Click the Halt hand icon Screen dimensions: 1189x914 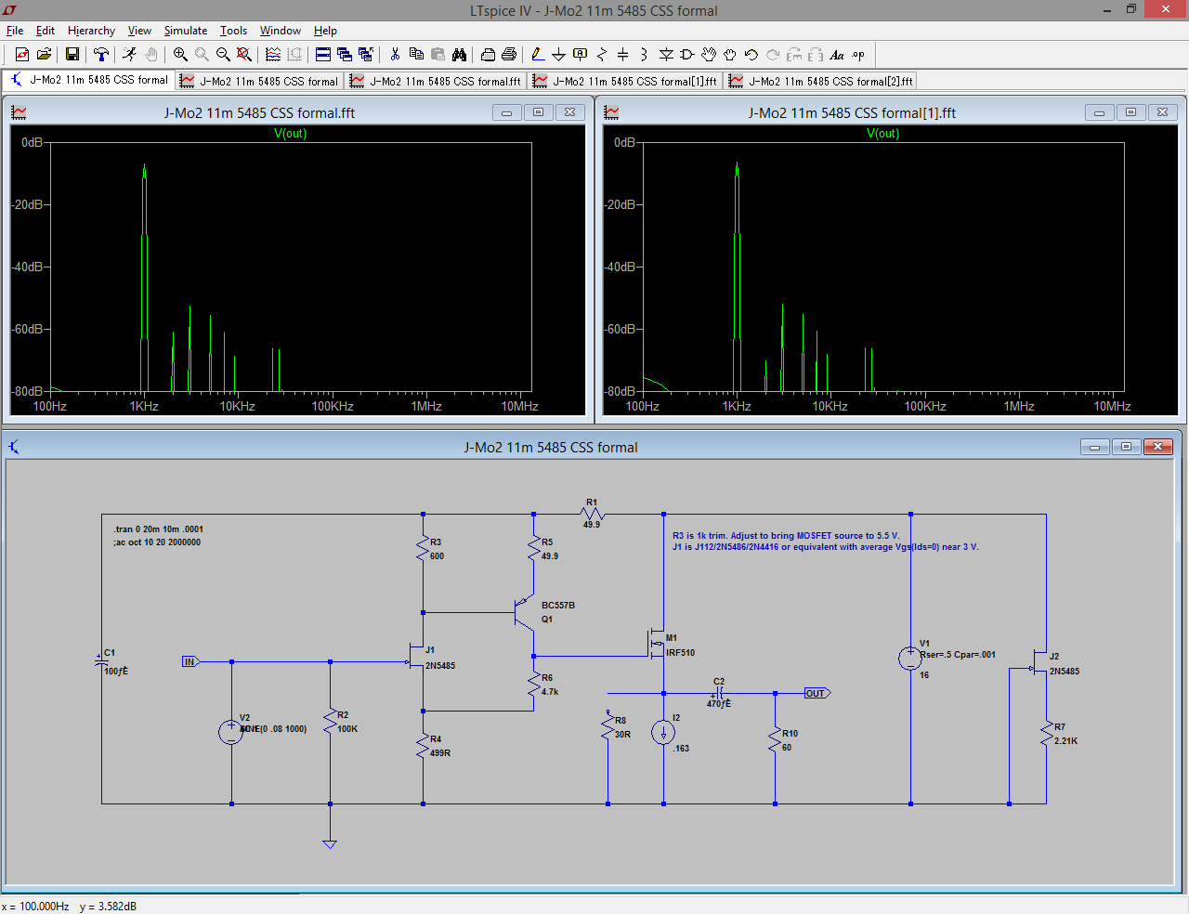[151, 55]
